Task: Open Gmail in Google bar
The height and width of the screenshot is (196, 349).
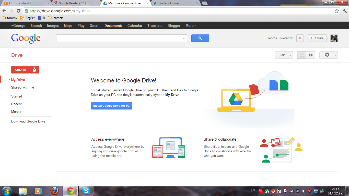Action: click(95, 26)
